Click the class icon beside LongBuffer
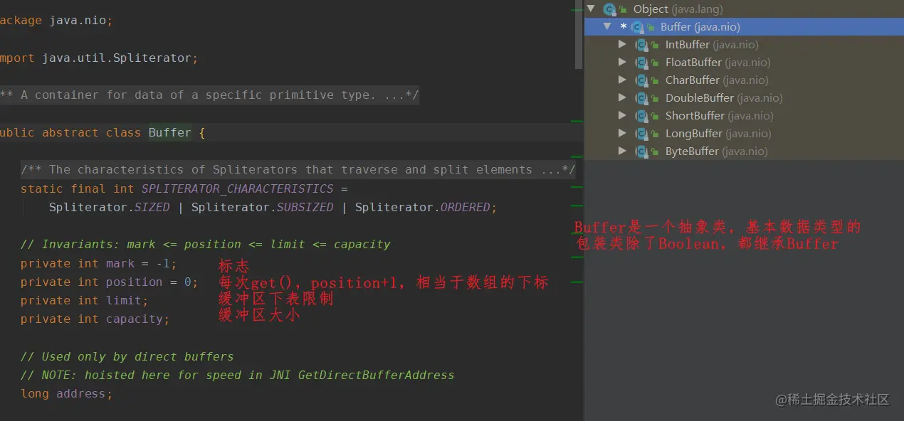Screen dimensions: 904x421 (x=641, y=134)
